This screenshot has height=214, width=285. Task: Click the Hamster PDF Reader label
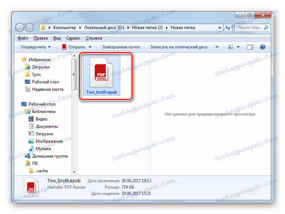tap(66, 187)
